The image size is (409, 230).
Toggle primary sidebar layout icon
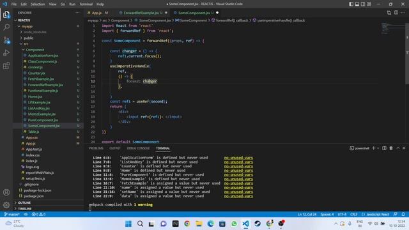point(351,4)
